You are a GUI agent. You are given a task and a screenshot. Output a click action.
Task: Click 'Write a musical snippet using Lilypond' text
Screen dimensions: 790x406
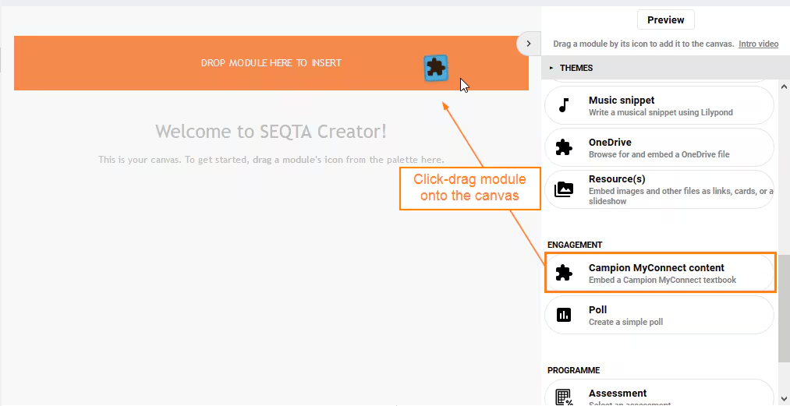click(661, 112)
